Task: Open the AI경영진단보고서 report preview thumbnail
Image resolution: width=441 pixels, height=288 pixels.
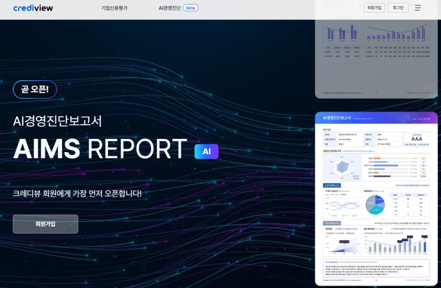Action: pyautogui.click(x=376, y=199)
